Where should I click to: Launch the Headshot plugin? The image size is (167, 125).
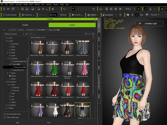[x=108, y=15]
